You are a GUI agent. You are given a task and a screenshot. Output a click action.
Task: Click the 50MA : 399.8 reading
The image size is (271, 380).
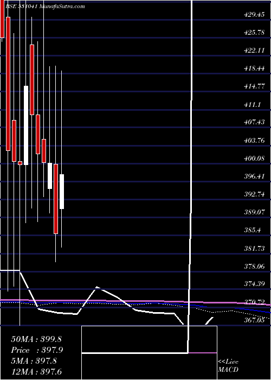[x=36, y=339]
